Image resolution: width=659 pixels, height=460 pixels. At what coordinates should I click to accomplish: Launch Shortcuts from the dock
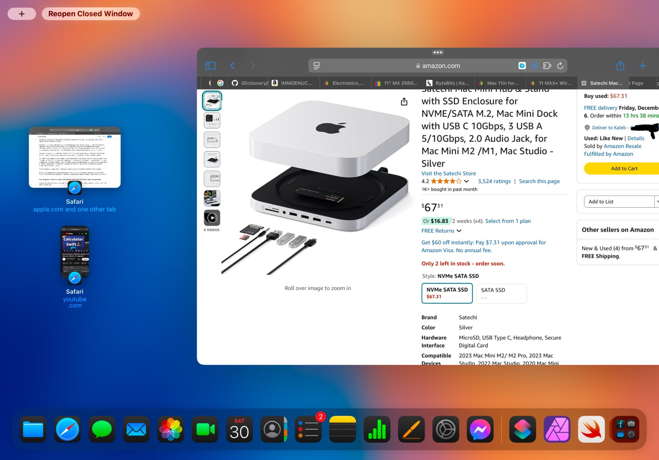[523, 429]
